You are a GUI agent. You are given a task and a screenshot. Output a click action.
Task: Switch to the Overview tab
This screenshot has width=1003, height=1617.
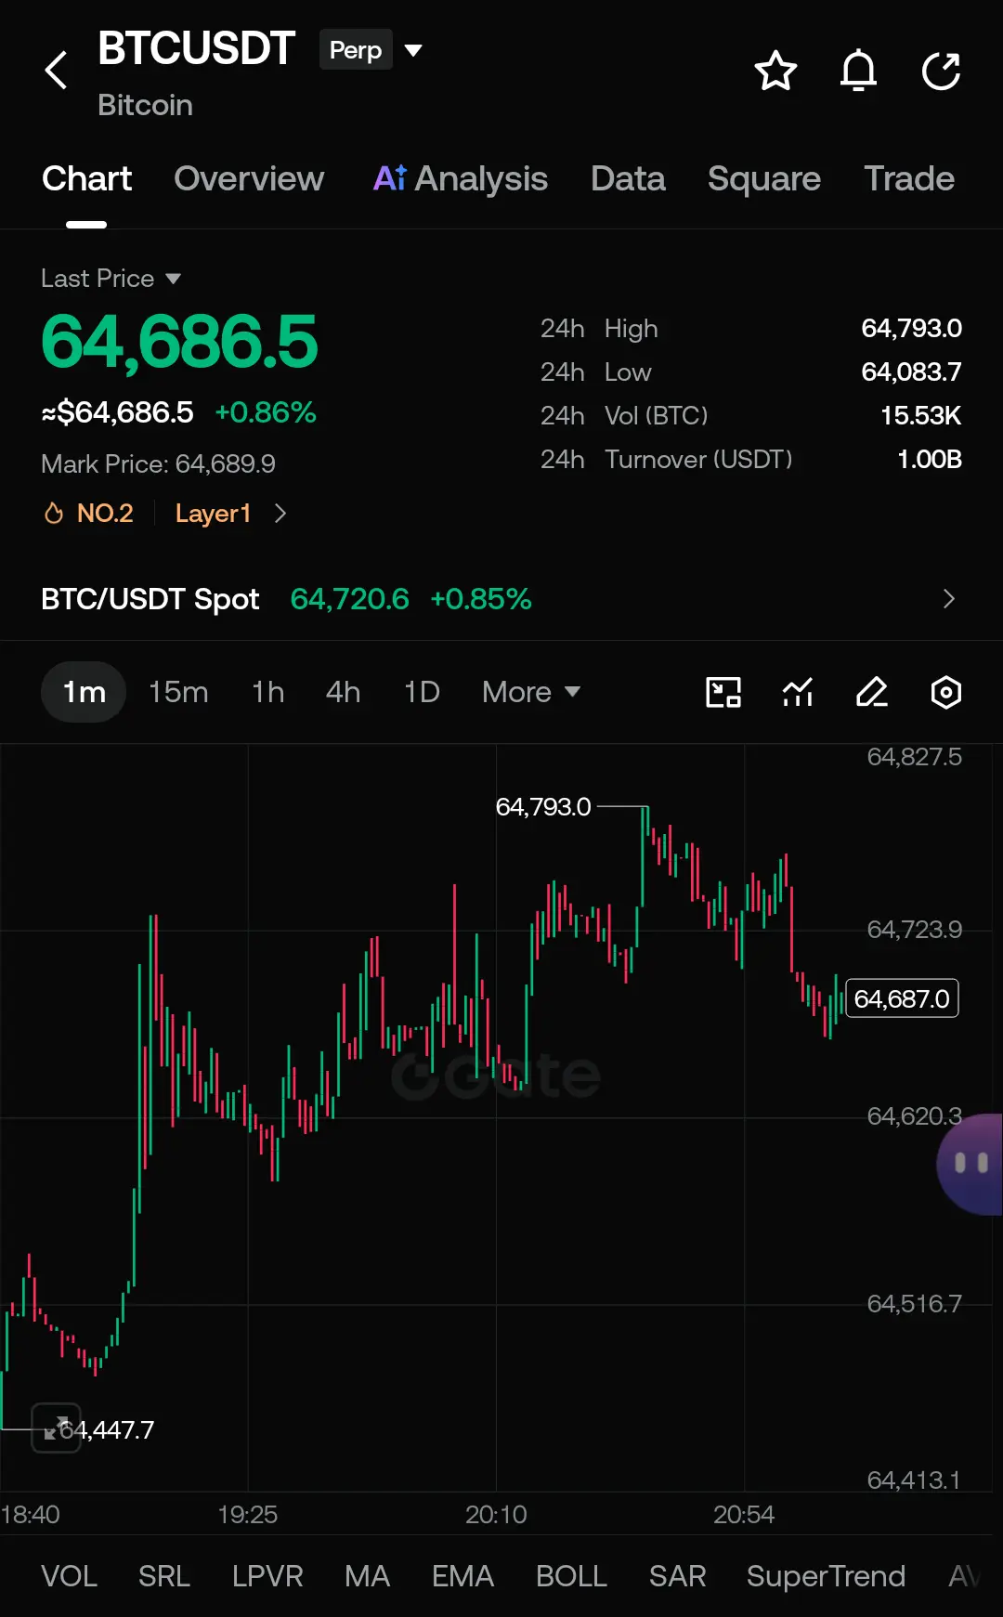coord(249,178)
